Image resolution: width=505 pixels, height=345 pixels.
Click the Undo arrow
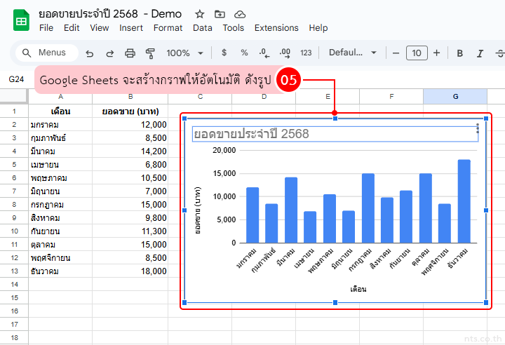pos(89,53)
